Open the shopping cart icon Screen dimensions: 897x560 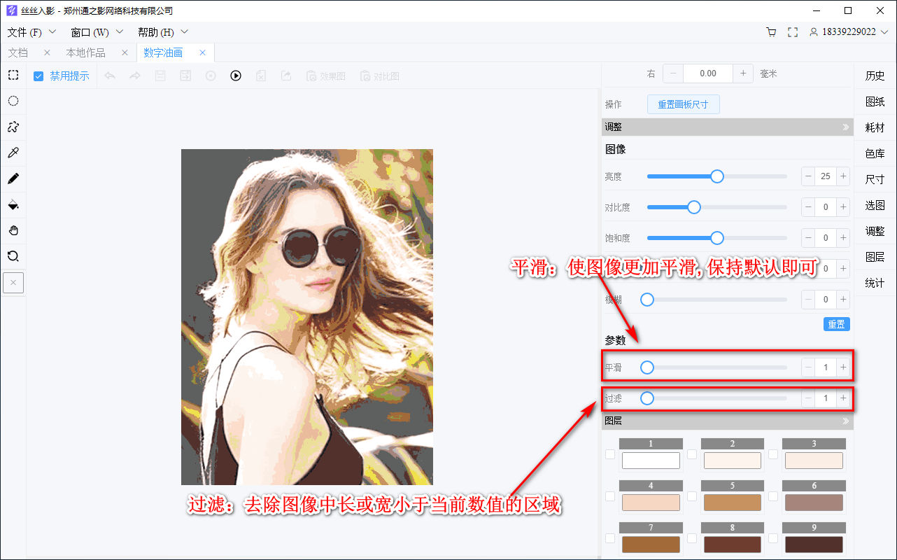771,31
